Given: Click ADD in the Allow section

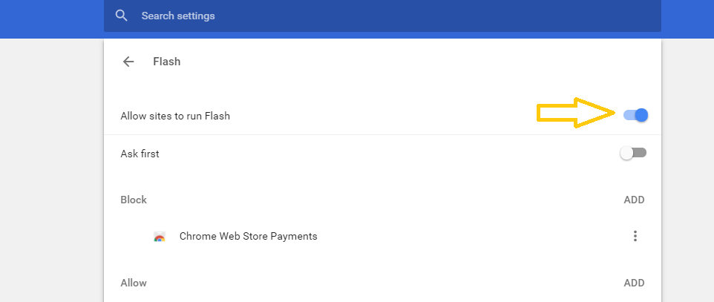Looking at the screenshot, I should pyautogui.click(x=634, y=283).
